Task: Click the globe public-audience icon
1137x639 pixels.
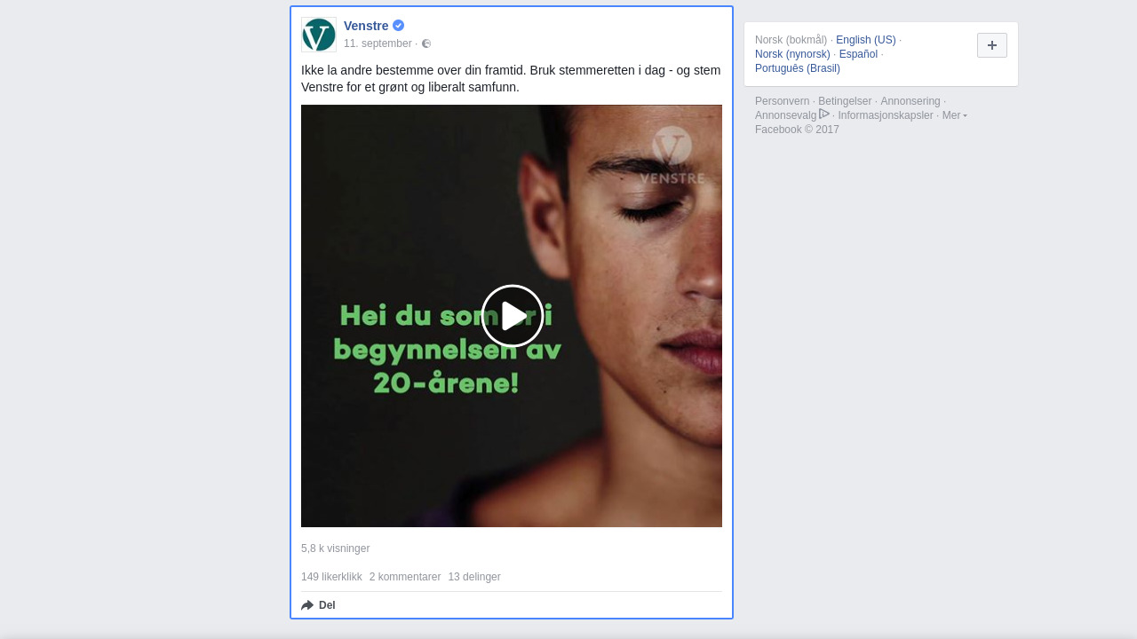Action: click(426, 43)
